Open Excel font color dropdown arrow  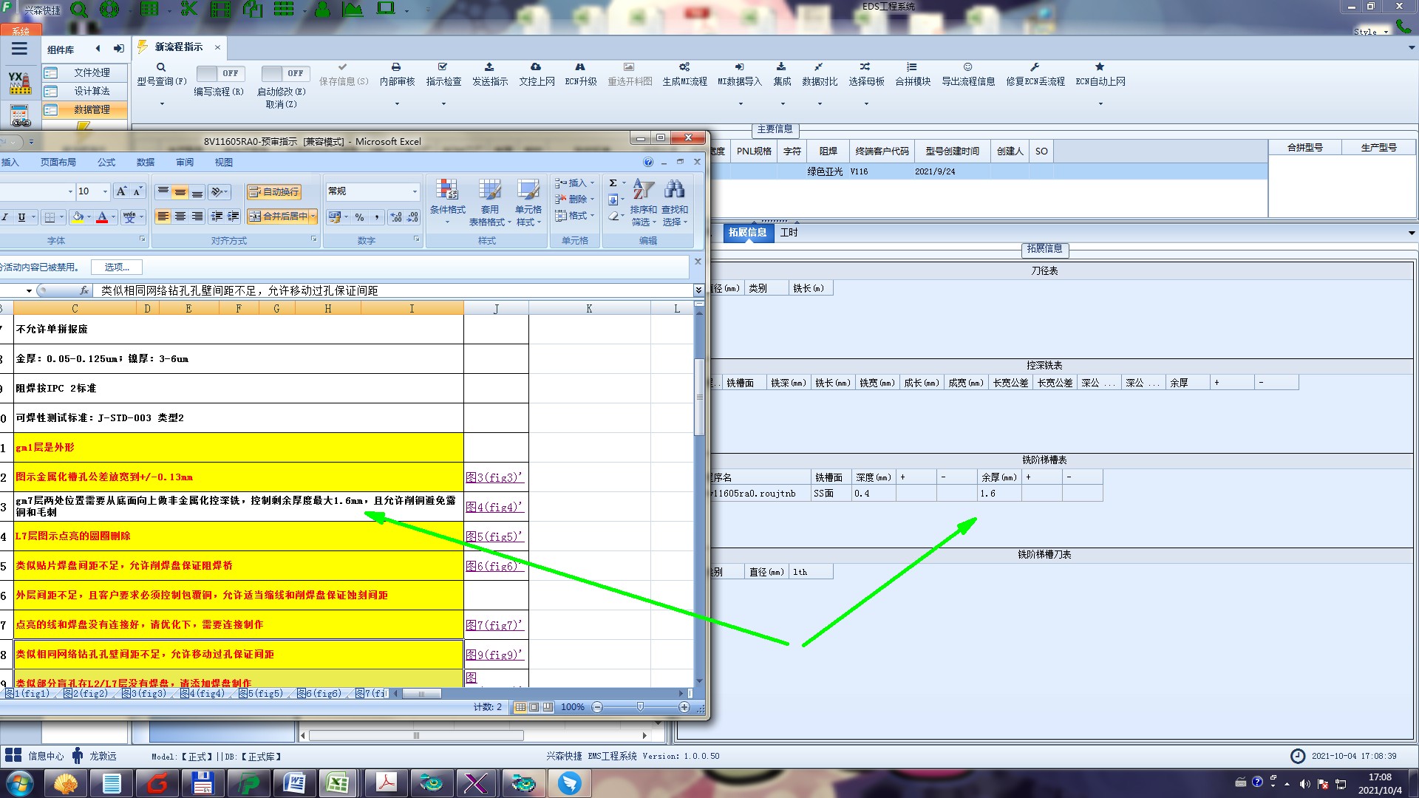(114, 217)
